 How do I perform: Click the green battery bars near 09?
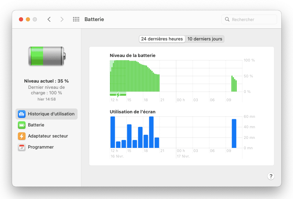(234, 85)
